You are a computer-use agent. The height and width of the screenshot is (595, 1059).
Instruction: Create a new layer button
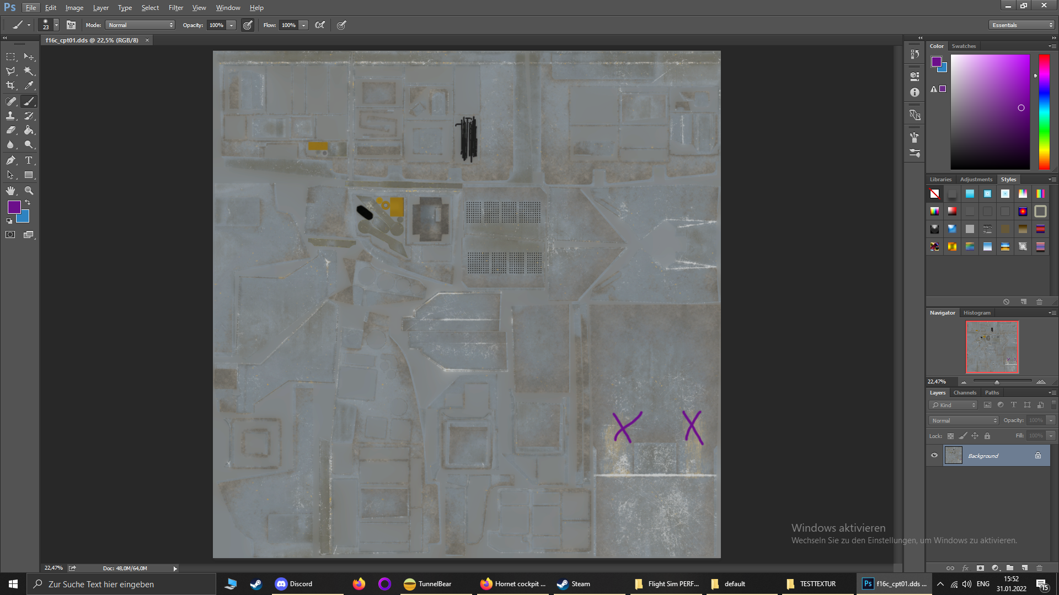tap(1024, 567)
